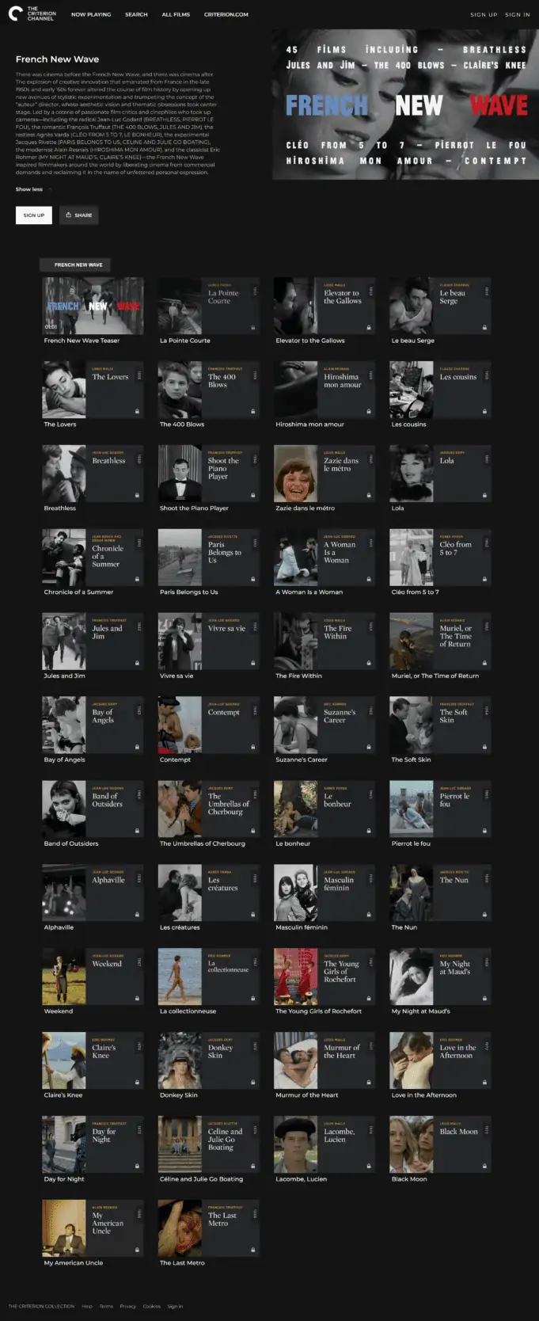Click the lock icon on The Lovers card

(x=137, y=411)
